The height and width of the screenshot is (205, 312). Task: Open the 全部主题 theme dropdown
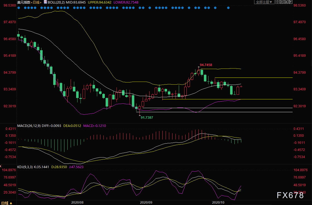tap(263, 2)
